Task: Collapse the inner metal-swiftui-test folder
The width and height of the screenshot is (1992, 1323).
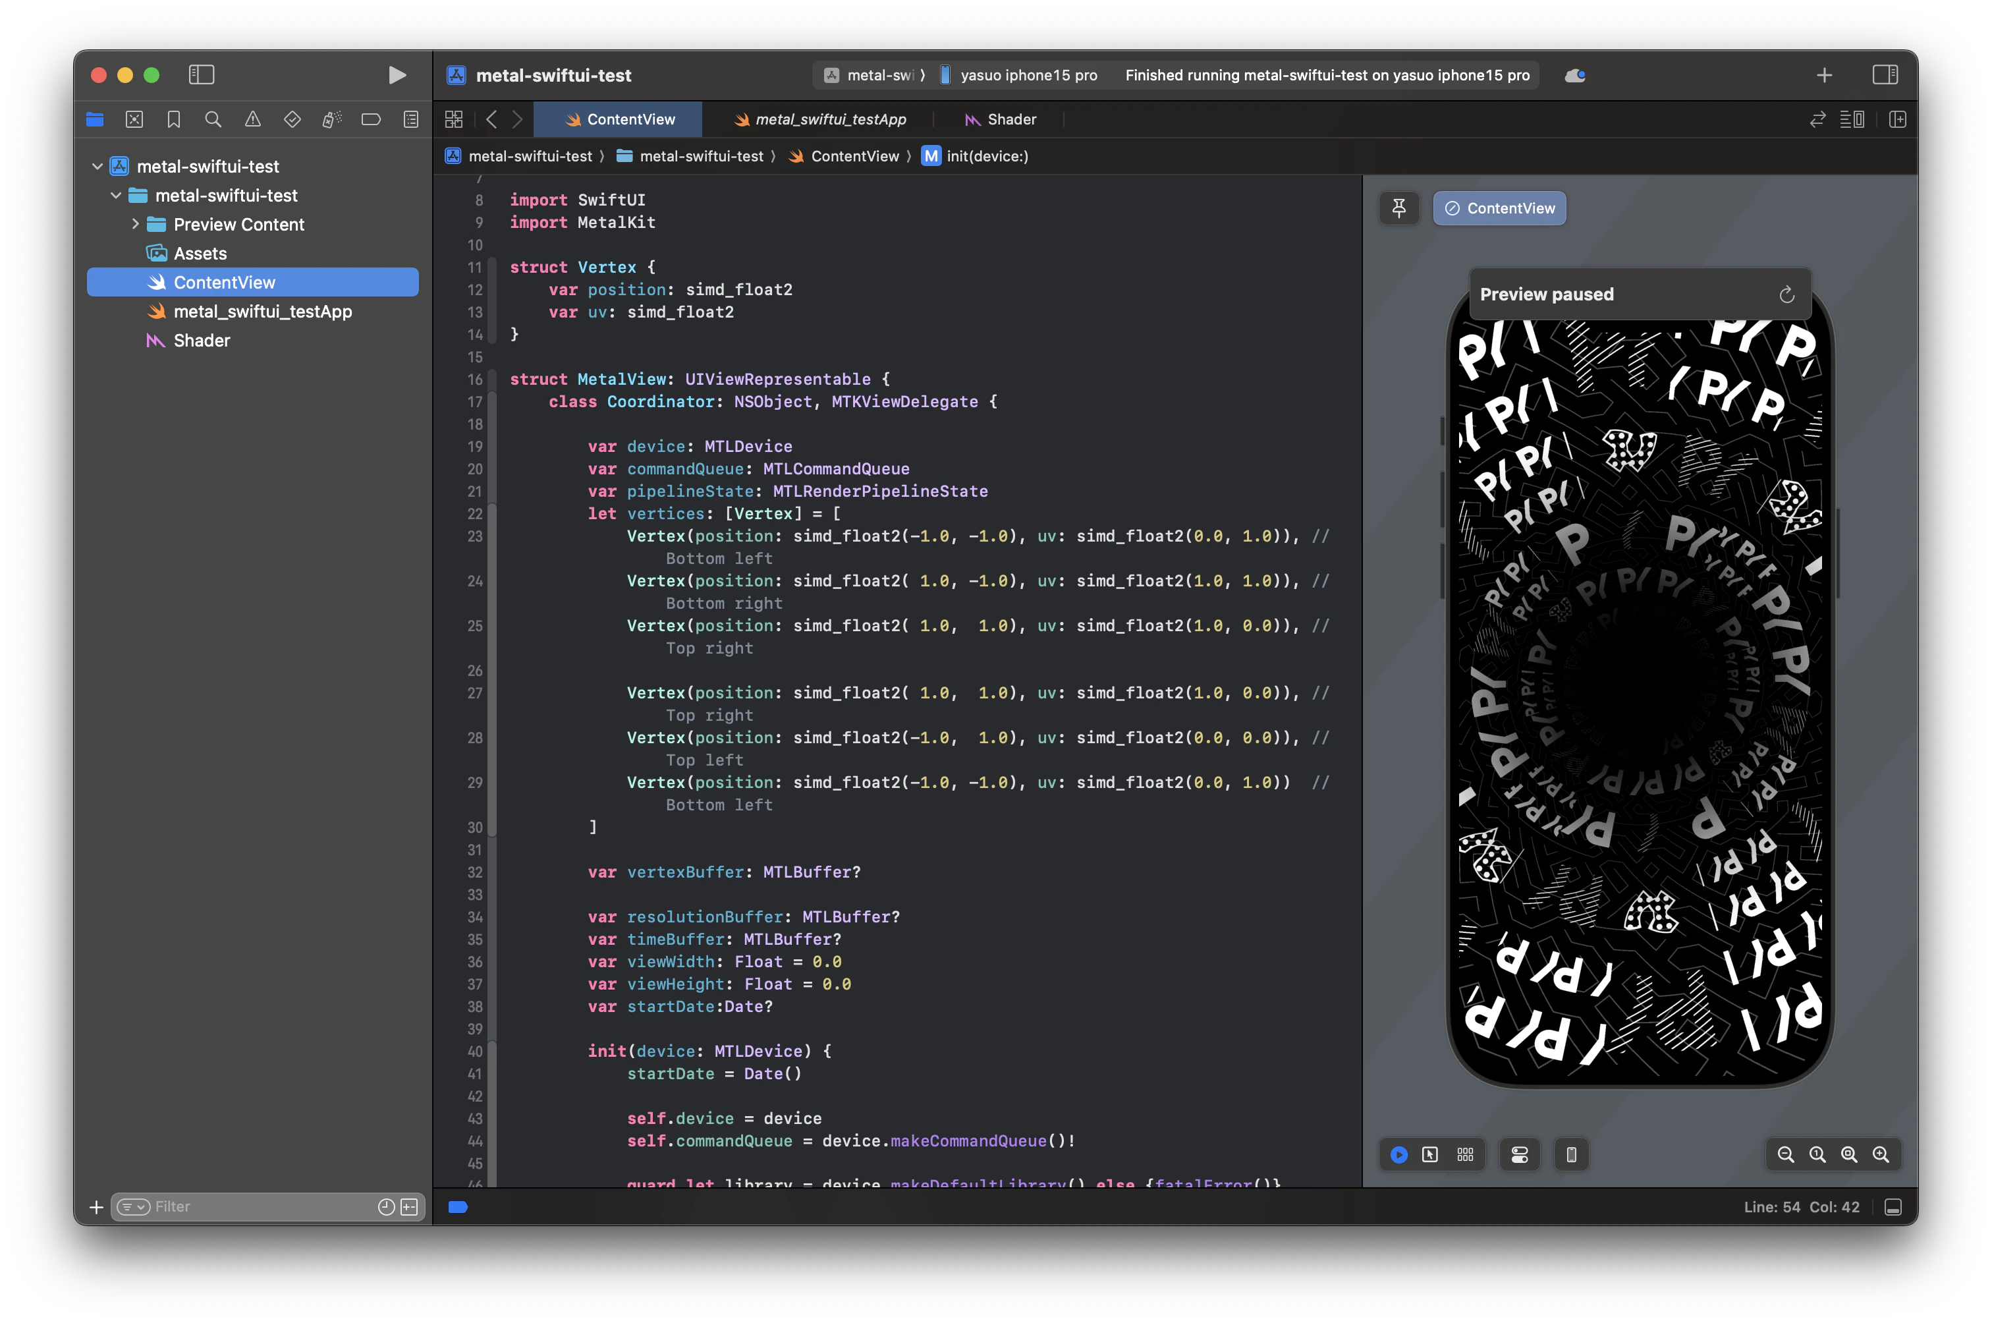Action: click(x=117, y=196)
